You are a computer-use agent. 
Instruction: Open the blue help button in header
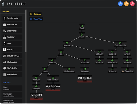pyautogui.click(x=120, y=4)
